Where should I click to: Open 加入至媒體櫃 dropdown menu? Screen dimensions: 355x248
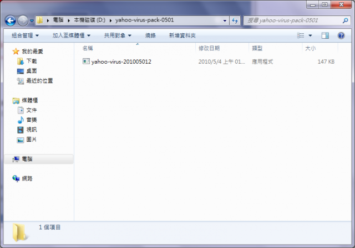[72, 35]
